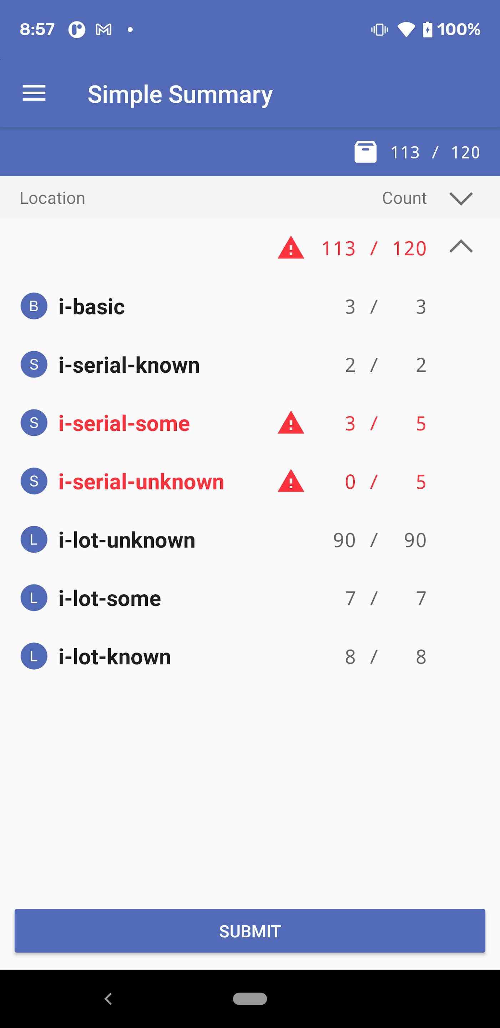500x1028 pixels.
Task: Tap the B badge next to i-basic
Action: (x=34, y=306)
